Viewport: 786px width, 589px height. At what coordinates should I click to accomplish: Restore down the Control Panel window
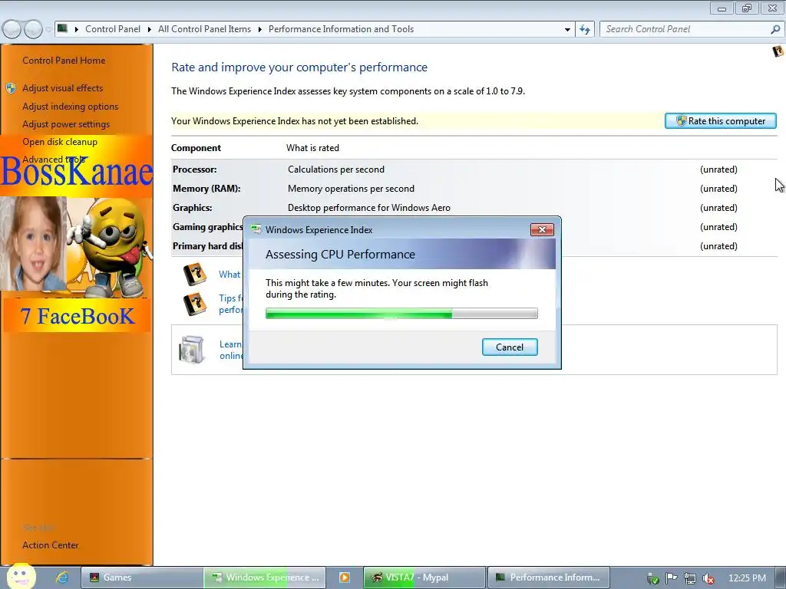(747, 8)
